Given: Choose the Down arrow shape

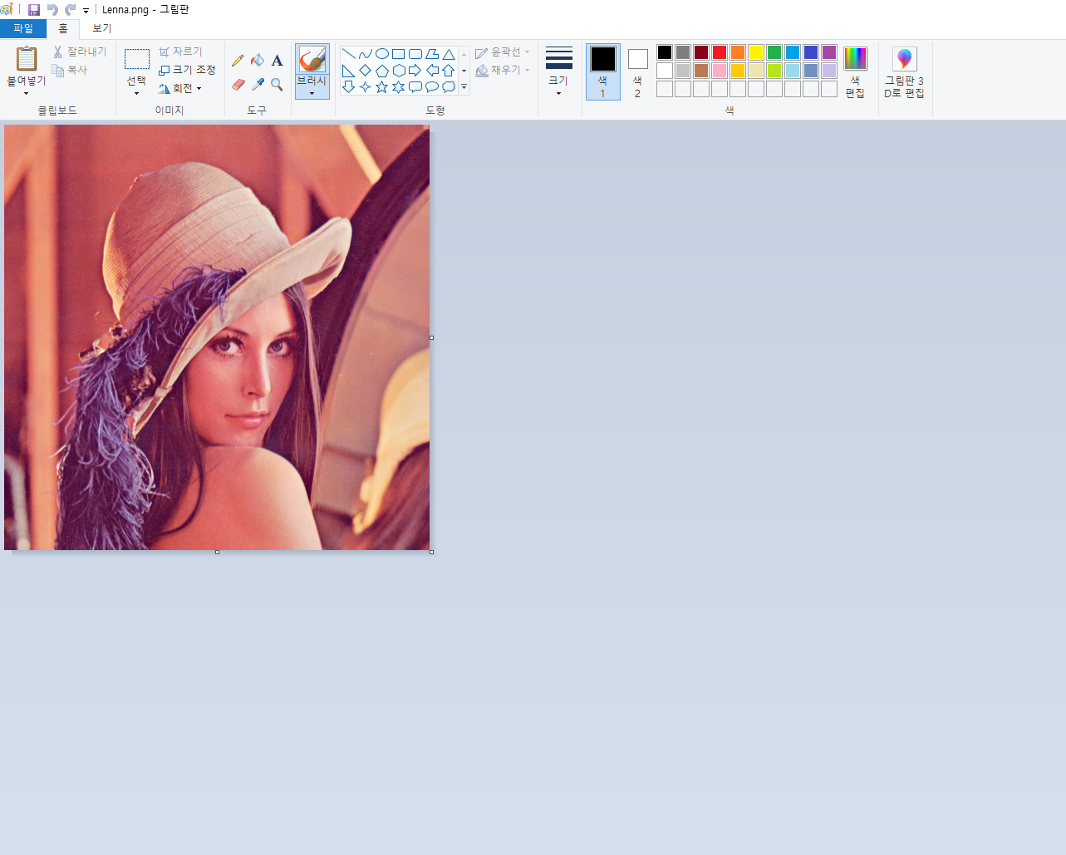Looking at the screenshot, I should pyautogui.click(x=349, y=86).
